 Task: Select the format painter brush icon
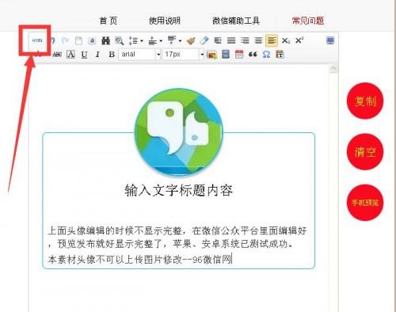click(x=191, y=40)
